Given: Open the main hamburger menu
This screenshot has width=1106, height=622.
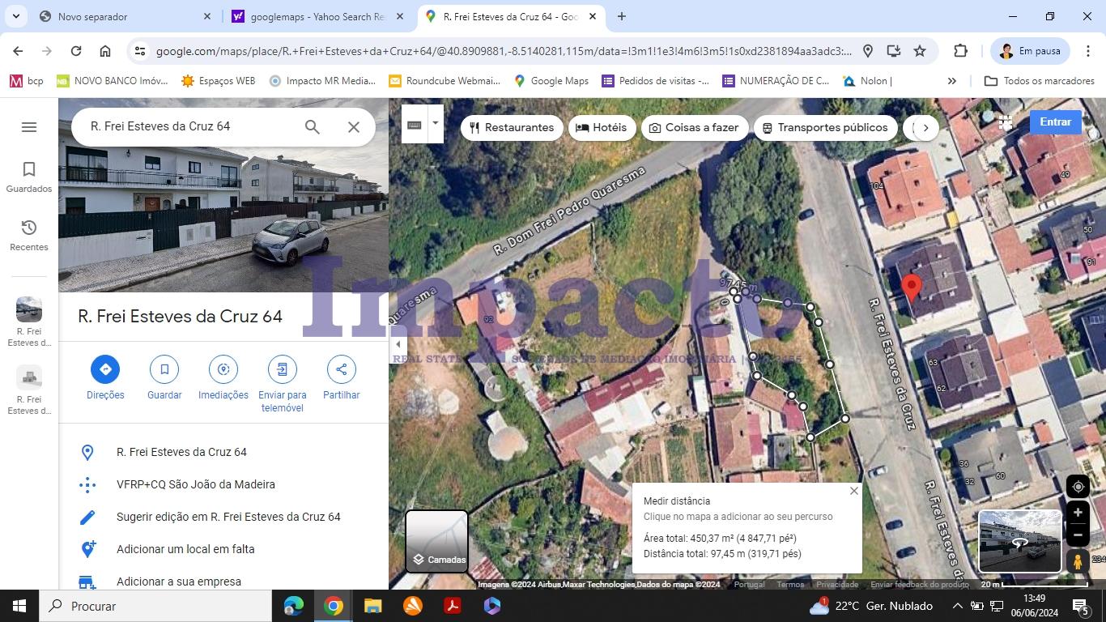Looking at the screenshot, I should pos(29,127).
